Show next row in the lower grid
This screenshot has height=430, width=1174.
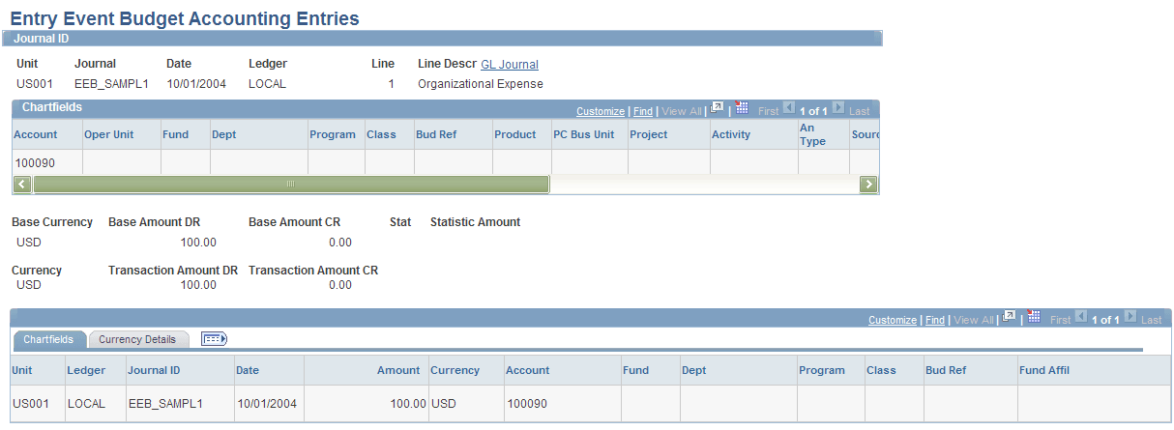[x=1130, y=317]
